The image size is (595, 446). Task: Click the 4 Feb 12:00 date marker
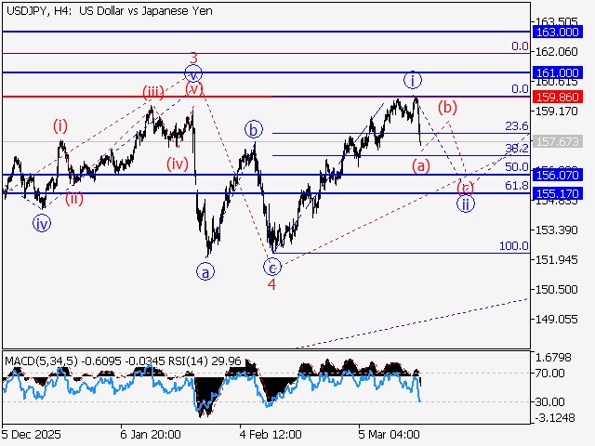[270, 434]
